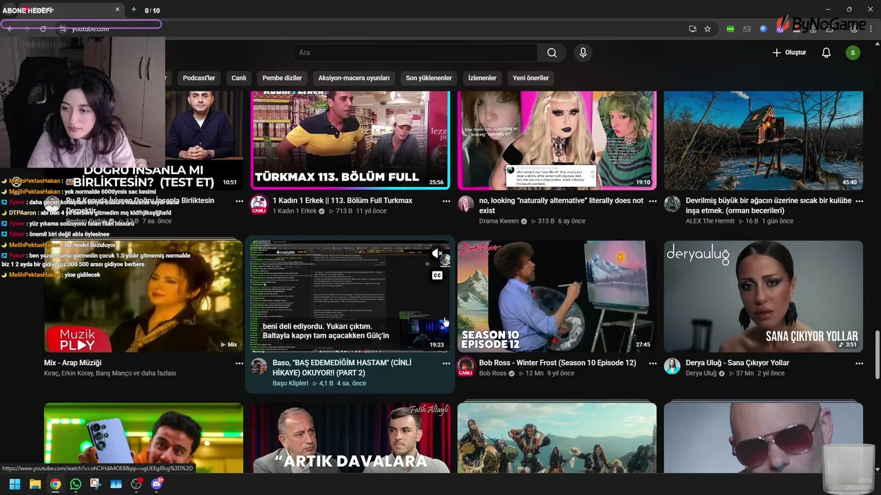This screenshot has height=495, width=881.
Task: Click the Oluştur create button
Action: click(789, 53)
